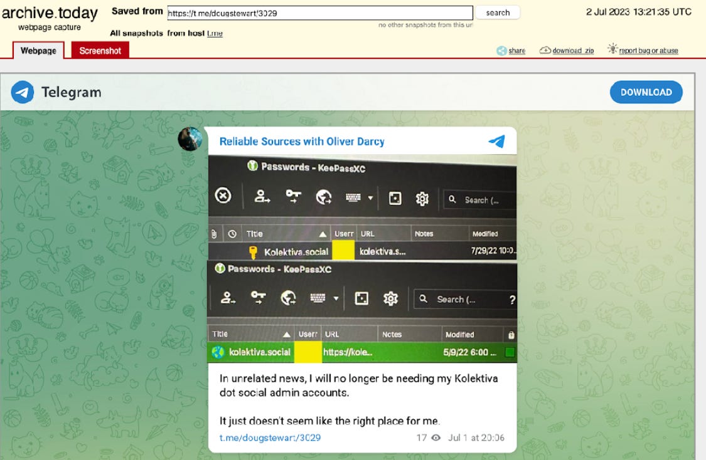The height and width of the screenshot is (460, 706).
Task: Click open URL globe icon in upper KeePassXC toolbar
Action: (x=324, y=197)
